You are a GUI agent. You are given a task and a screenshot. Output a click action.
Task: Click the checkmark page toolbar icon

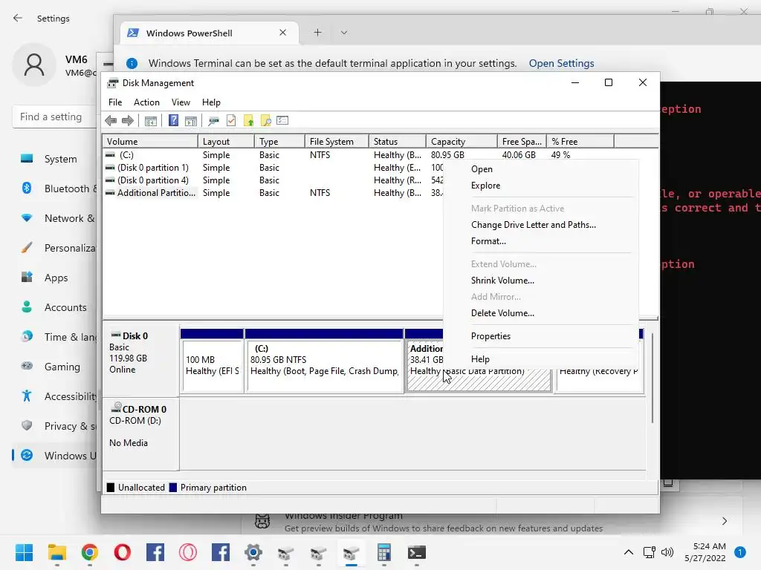coord(231,121)
